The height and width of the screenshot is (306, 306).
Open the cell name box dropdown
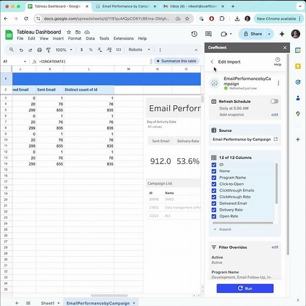(x=25, y=62)
